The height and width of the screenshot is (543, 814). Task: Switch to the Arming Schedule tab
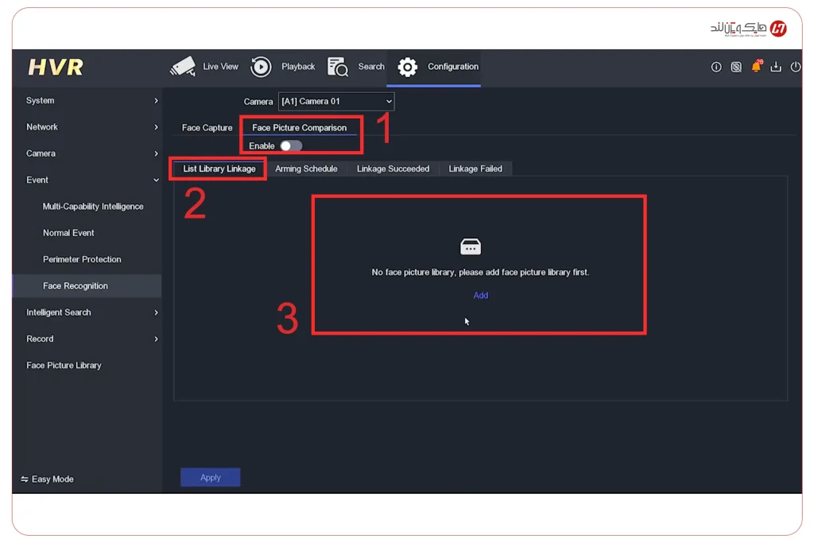(x=306, y=169)
